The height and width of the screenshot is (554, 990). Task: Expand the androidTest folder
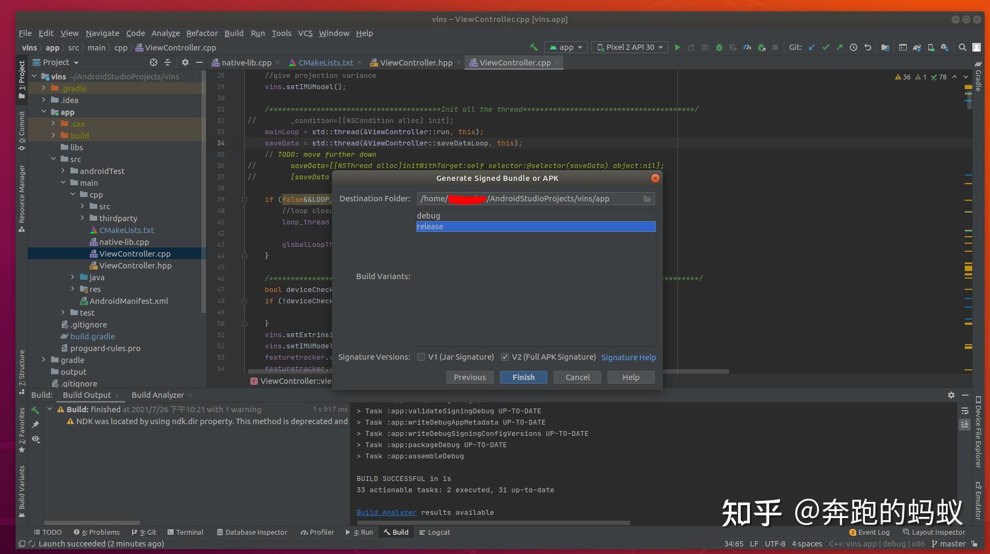point(63,171)
